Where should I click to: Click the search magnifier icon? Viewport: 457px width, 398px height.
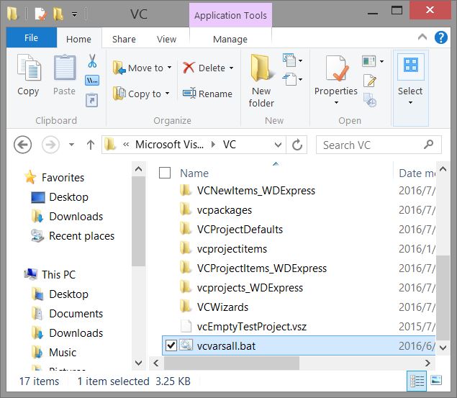(x=428, y=144)
